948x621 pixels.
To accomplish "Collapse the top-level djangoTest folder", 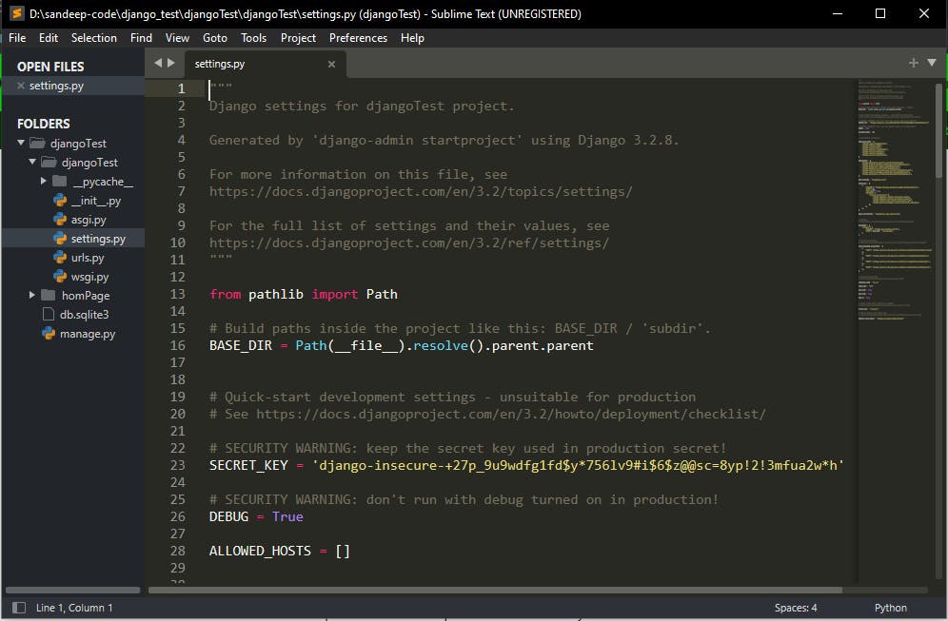I will click(x=21, y=144).
